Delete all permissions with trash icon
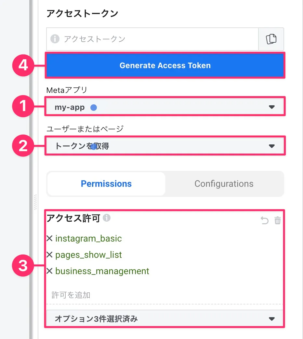This screenshot has width=303, height=339. pos(277,221)
